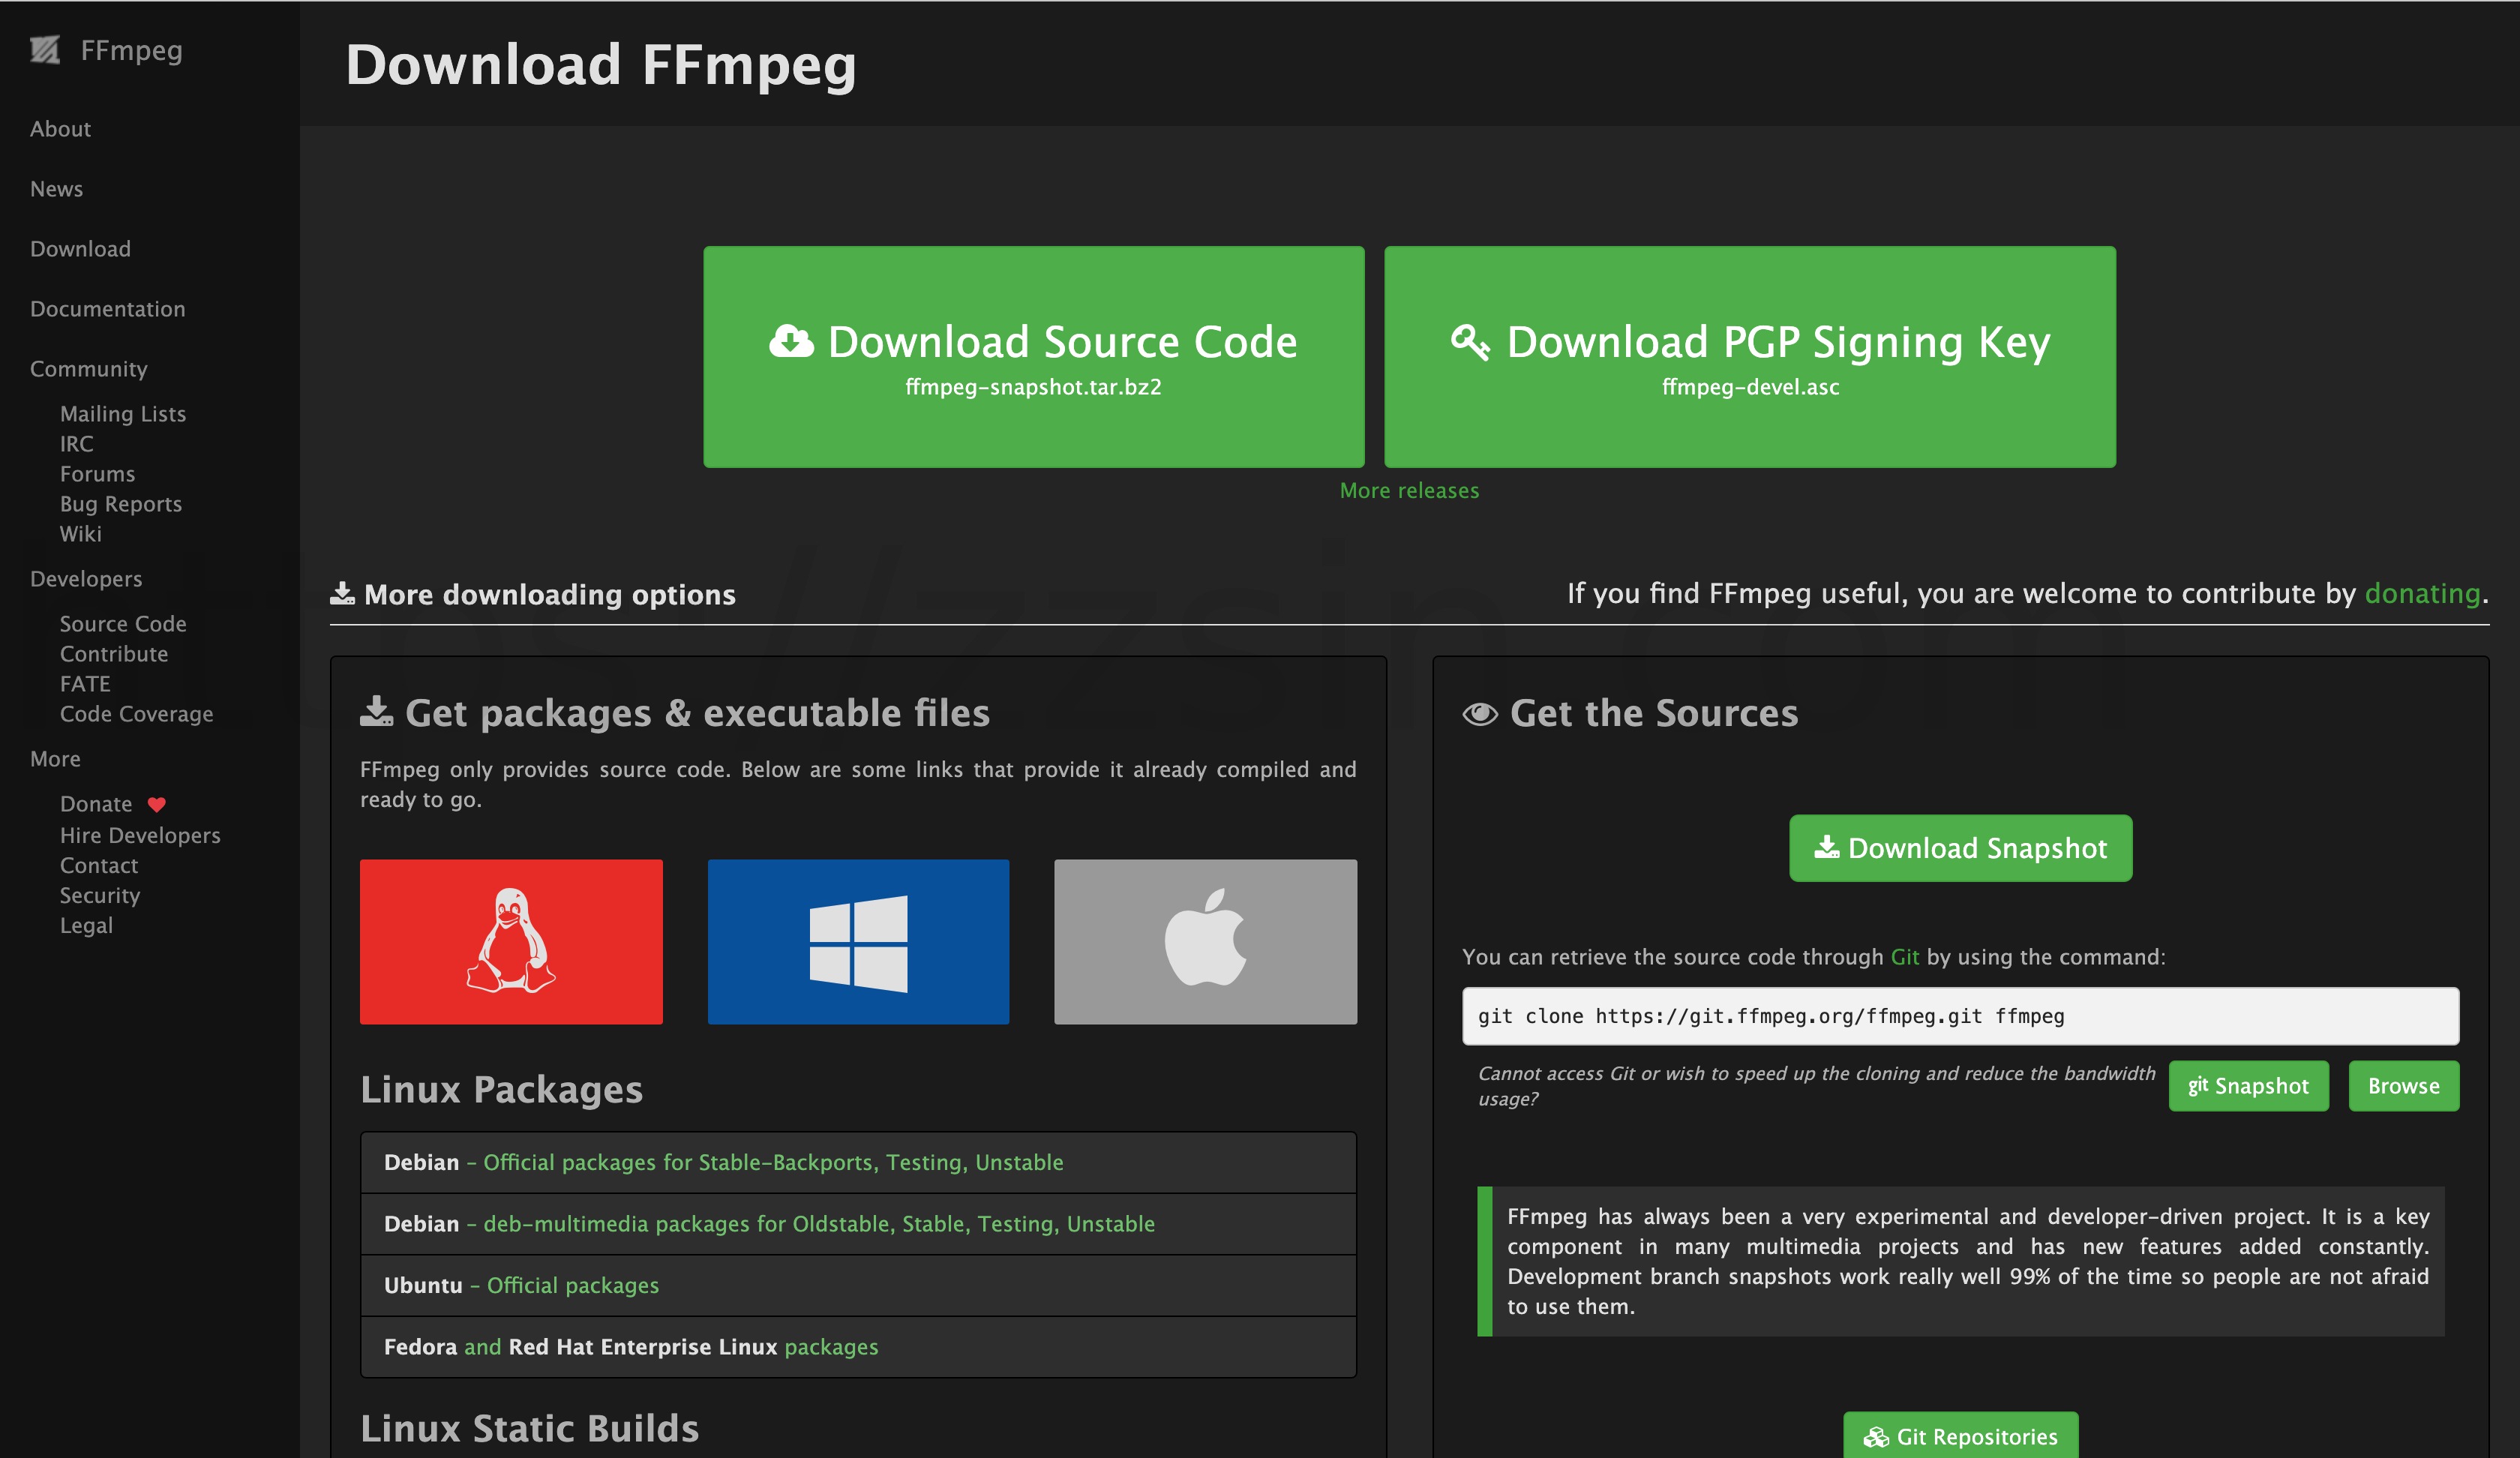The image size is (2520, 1458).
Task: Click the FFmpeg site title
Action: pos(131,50)
